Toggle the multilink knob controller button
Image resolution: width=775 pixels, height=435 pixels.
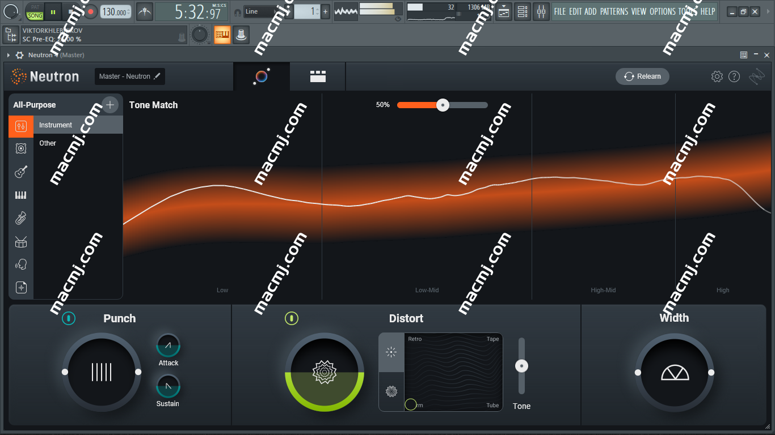[241, 35]
